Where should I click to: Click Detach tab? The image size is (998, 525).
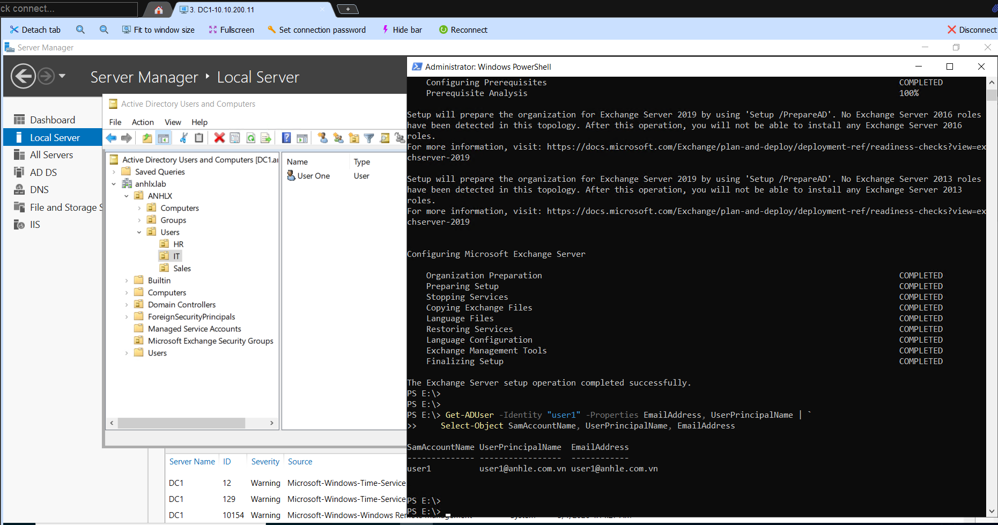coord(35,29)
